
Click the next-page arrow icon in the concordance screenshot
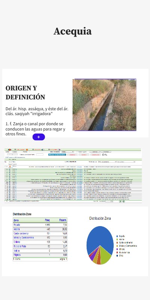(x=120, y=201)
